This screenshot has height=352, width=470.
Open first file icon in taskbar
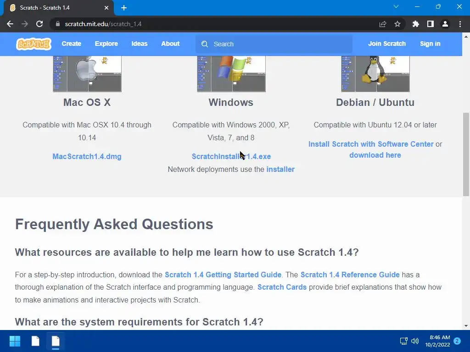tap(35, 341)
